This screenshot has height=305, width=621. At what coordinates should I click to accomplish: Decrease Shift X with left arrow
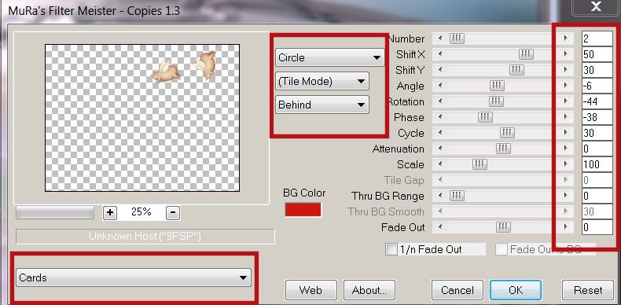440,54
